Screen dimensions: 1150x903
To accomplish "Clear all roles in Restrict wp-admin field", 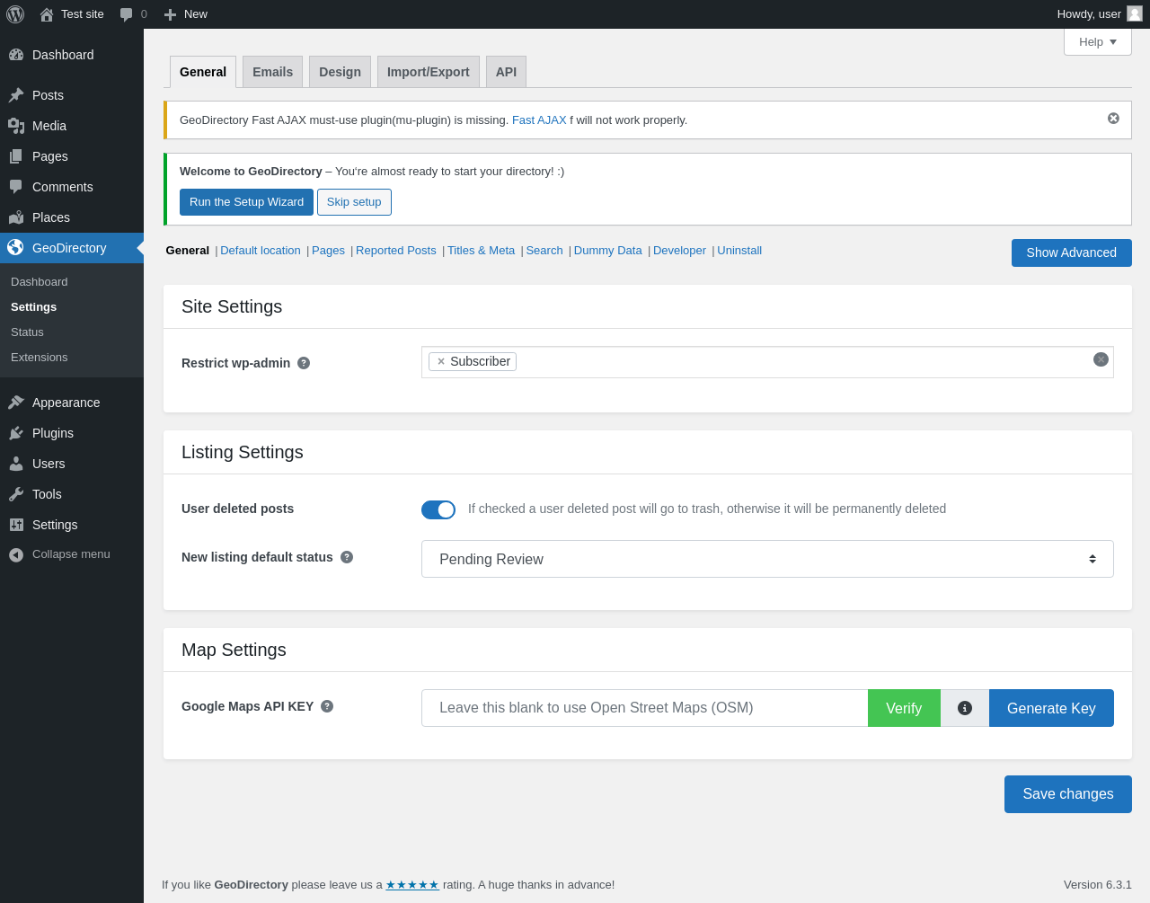I will point(1101,359).
